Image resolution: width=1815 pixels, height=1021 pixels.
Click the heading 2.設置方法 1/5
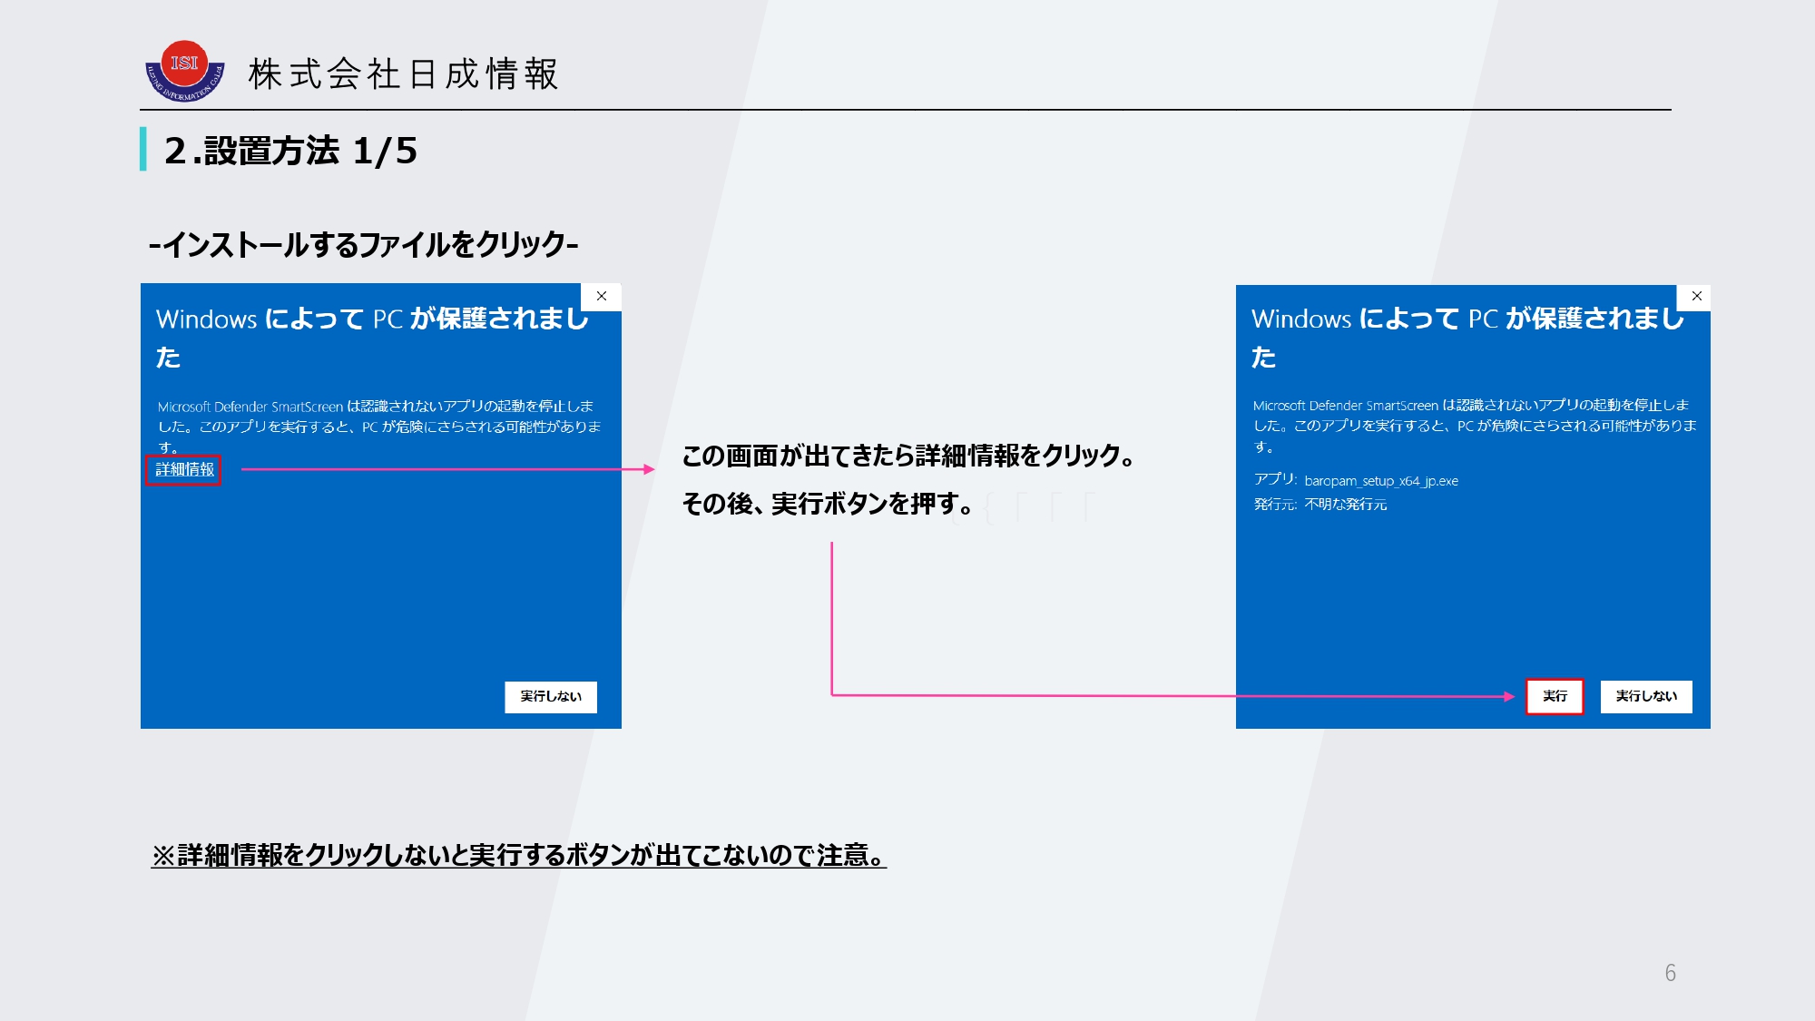tap(290, 151)
